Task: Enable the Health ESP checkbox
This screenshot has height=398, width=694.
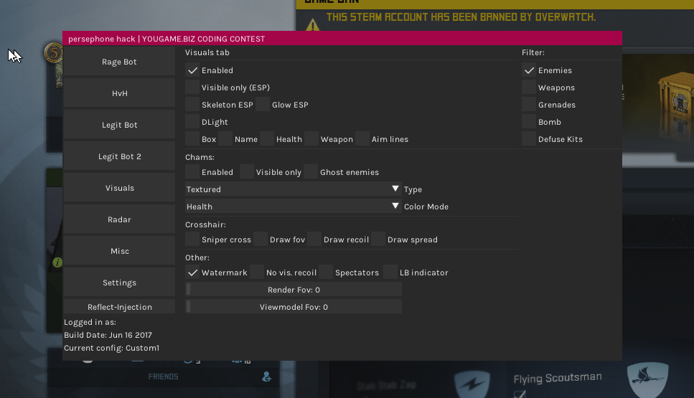Action: (267, 139)
